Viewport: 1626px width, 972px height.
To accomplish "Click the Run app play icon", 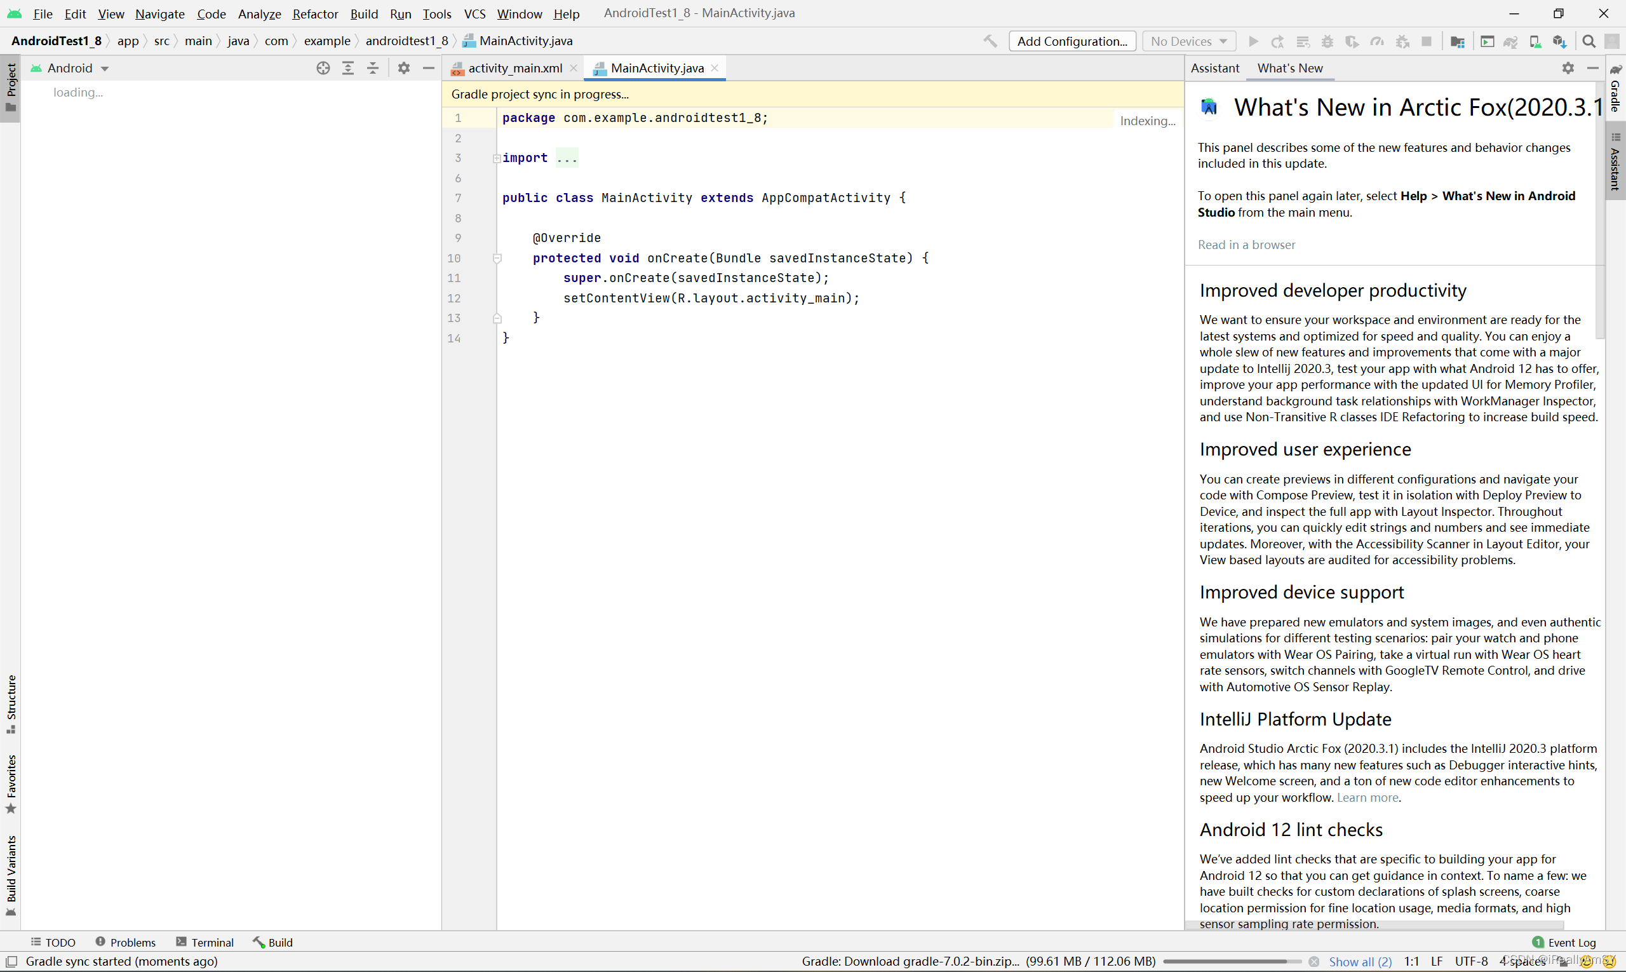I will pos(1253,41).
